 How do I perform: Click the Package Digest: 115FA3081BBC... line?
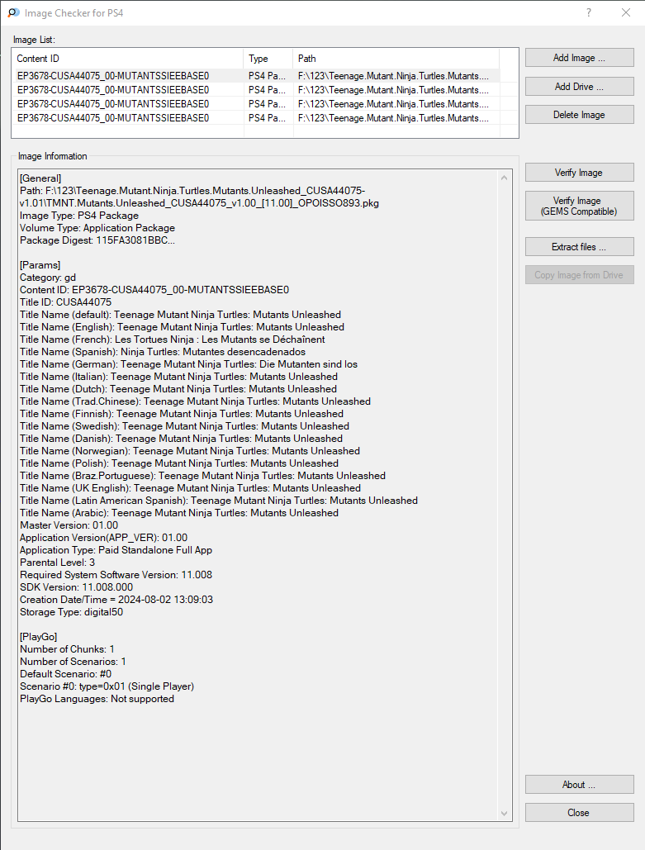pos(97,240)
